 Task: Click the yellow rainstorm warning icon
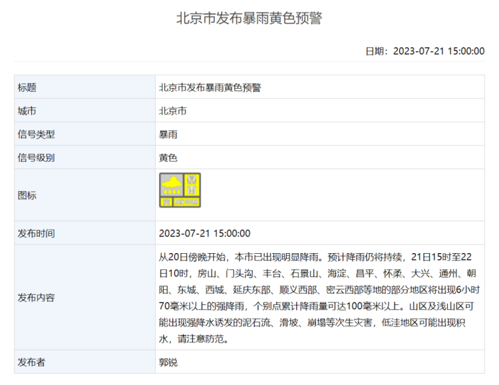180,190
